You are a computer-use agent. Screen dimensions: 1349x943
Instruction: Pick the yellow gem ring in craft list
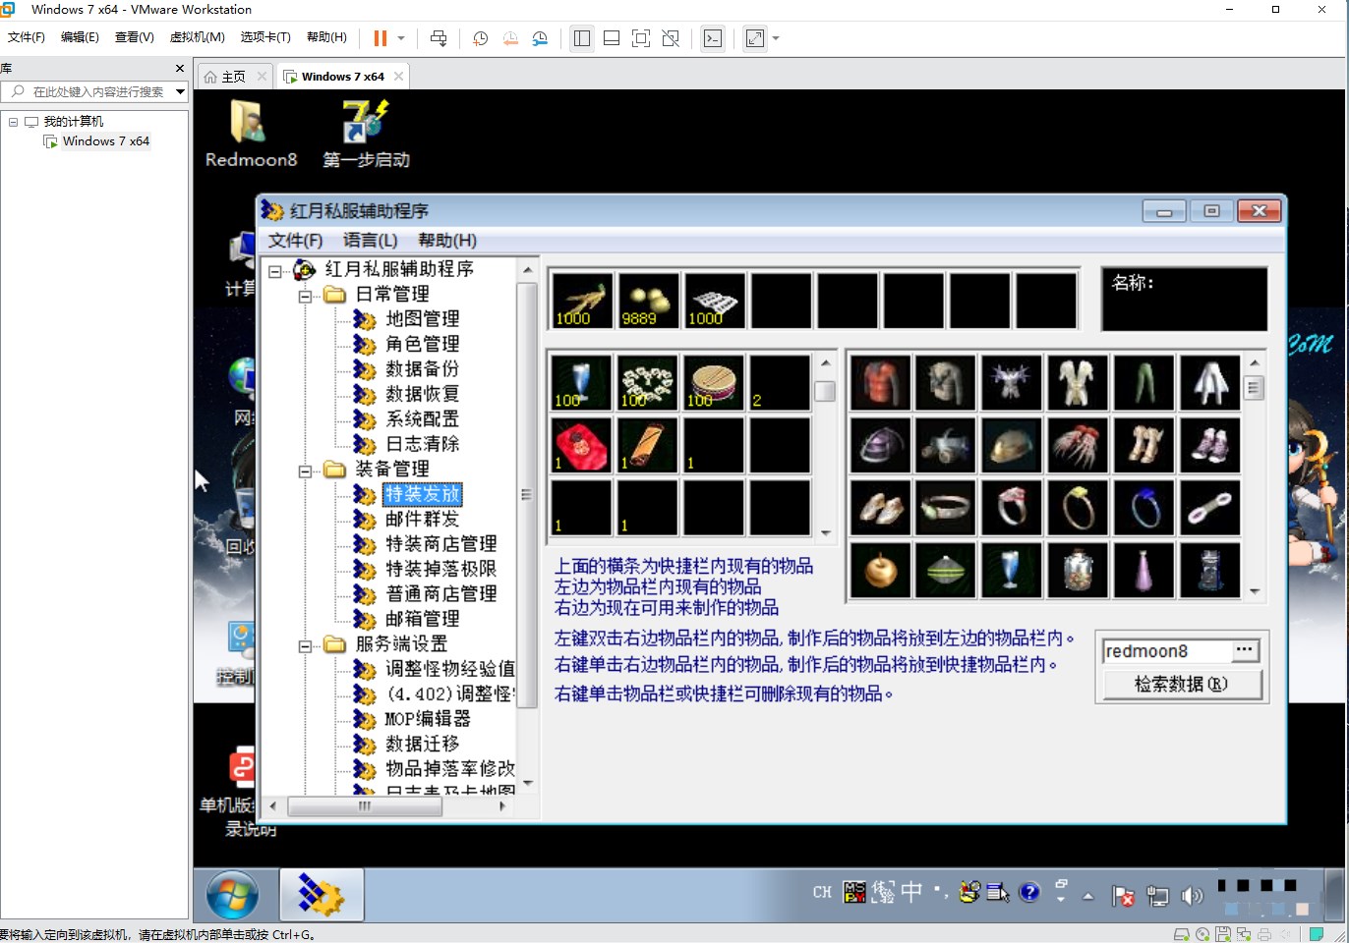[x=1078, y=508]
